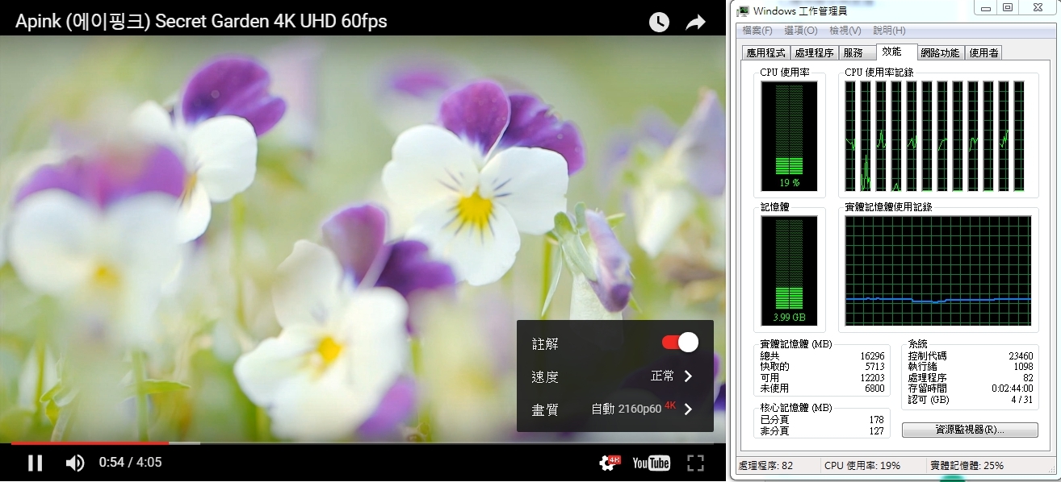
Task: Pause the YouTube video
Action: 35,463
